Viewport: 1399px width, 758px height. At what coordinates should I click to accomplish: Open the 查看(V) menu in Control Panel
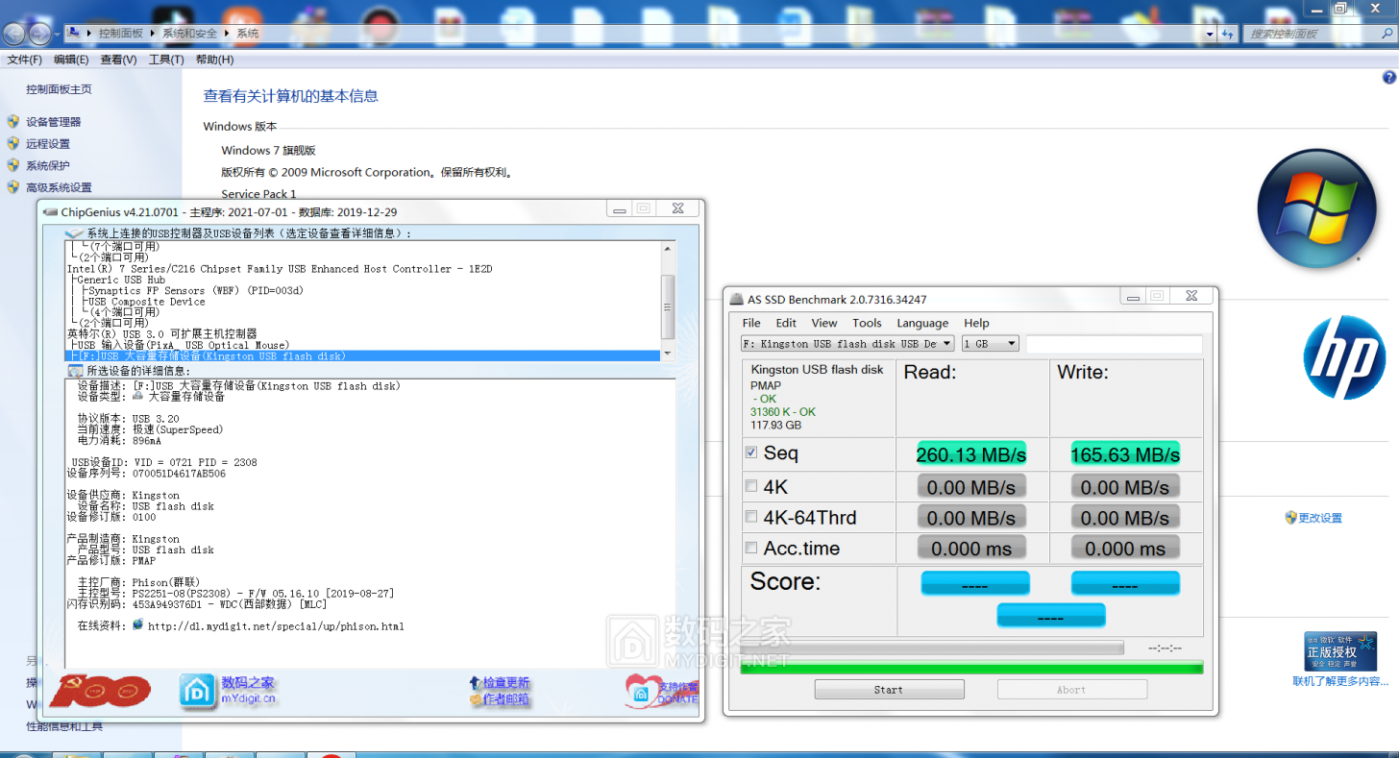tap(118, 60)
